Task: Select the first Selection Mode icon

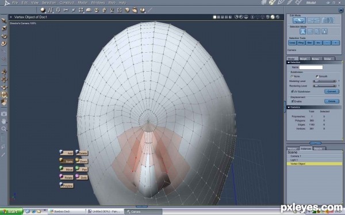Action: coord(303,32)
